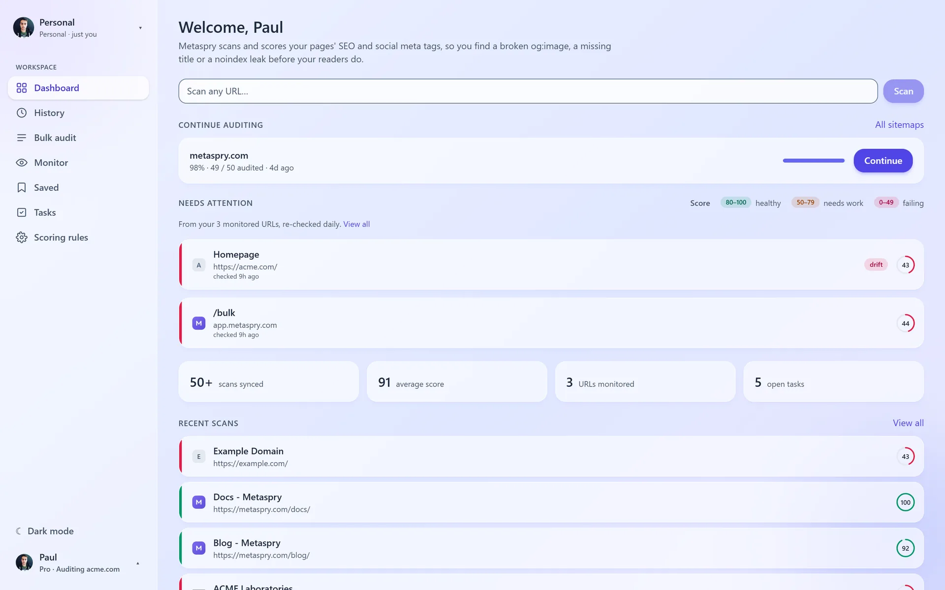Click the 'E' favicon on Example Domain row
945x590 pixels.
199,457
